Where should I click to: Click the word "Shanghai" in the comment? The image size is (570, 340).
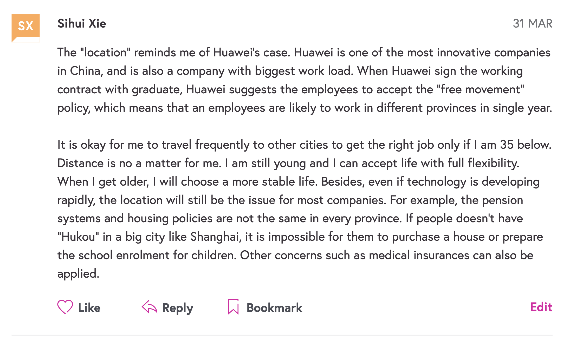click(x=214, y=237)
